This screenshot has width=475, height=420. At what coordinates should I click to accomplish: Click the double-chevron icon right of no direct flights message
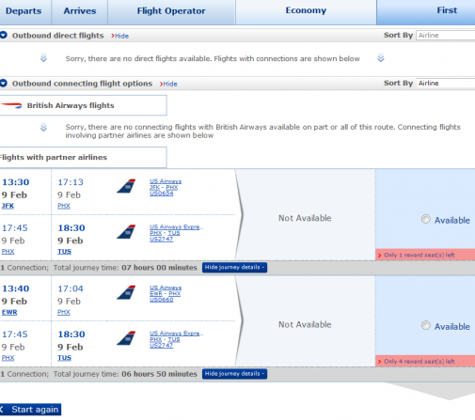click(x=381, y=58)
